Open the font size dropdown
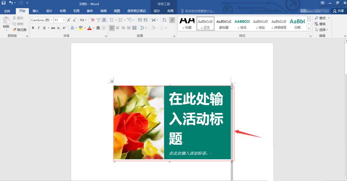 coord(64,20)
